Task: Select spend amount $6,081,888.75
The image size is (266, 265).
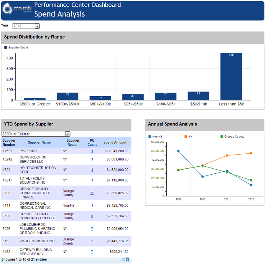Action: [118, 159]
